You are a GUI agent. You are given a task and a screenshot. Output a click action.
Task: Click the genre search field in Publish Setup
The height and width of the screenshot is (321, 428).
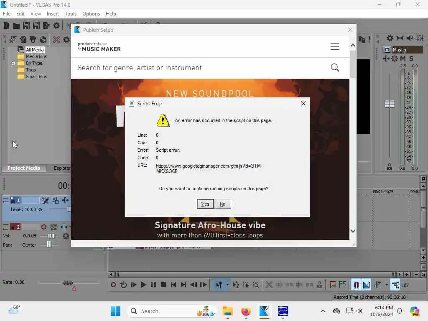pos(202,68)
